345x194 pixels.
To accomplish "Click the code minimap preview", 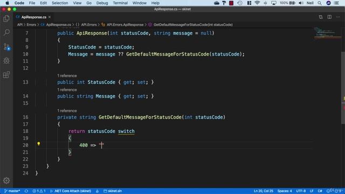I will (327, 32).
